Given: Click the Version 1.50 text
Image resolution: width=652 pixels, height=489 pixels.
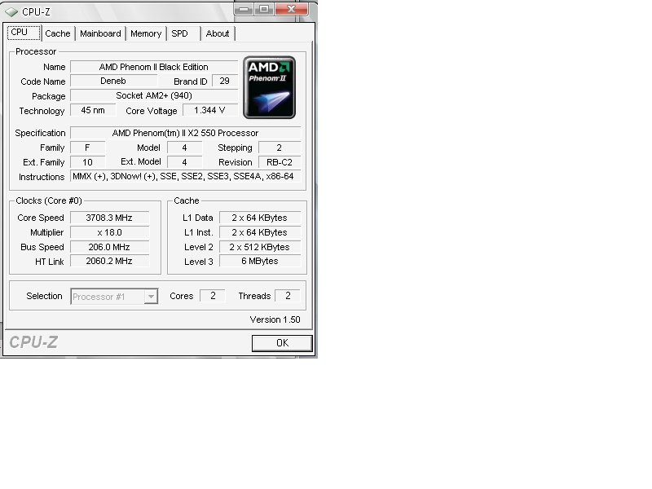Looking at the screenshot, I should [275, 319].
